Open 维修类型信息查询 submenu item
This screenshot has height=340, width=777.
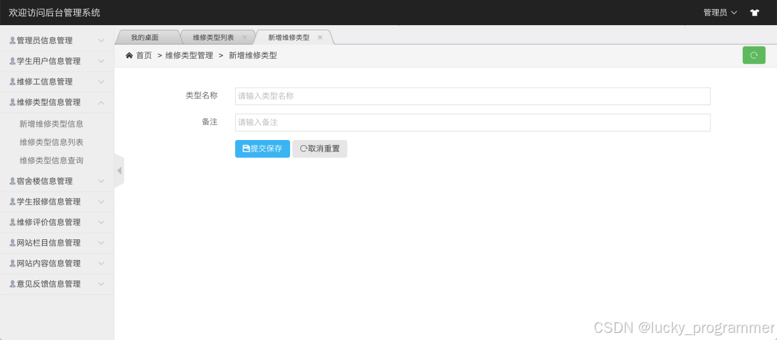click(52, 160)
